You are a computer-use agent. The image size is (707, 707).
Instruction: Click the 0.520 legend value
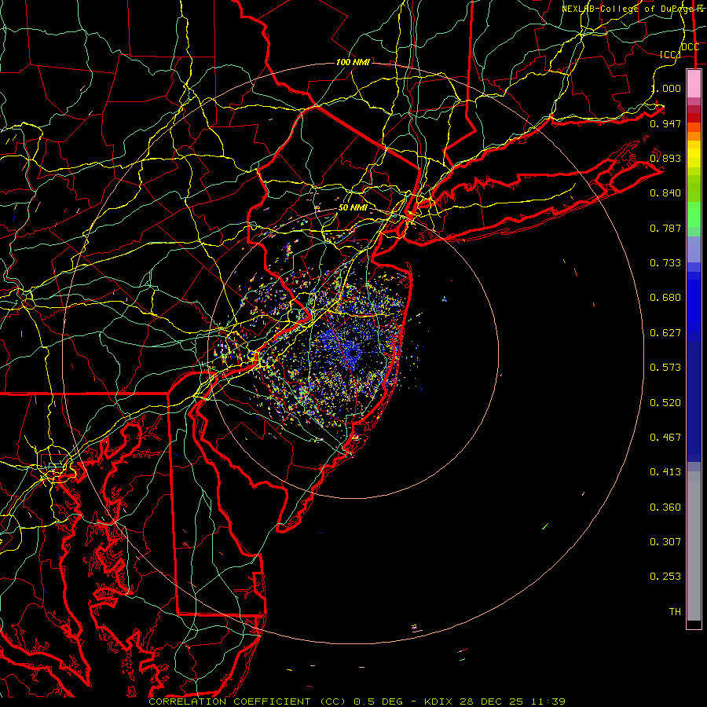665,403
